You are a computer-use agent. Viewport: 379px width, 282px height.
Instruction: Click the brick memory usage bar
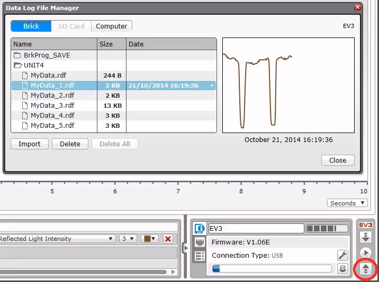272,268
